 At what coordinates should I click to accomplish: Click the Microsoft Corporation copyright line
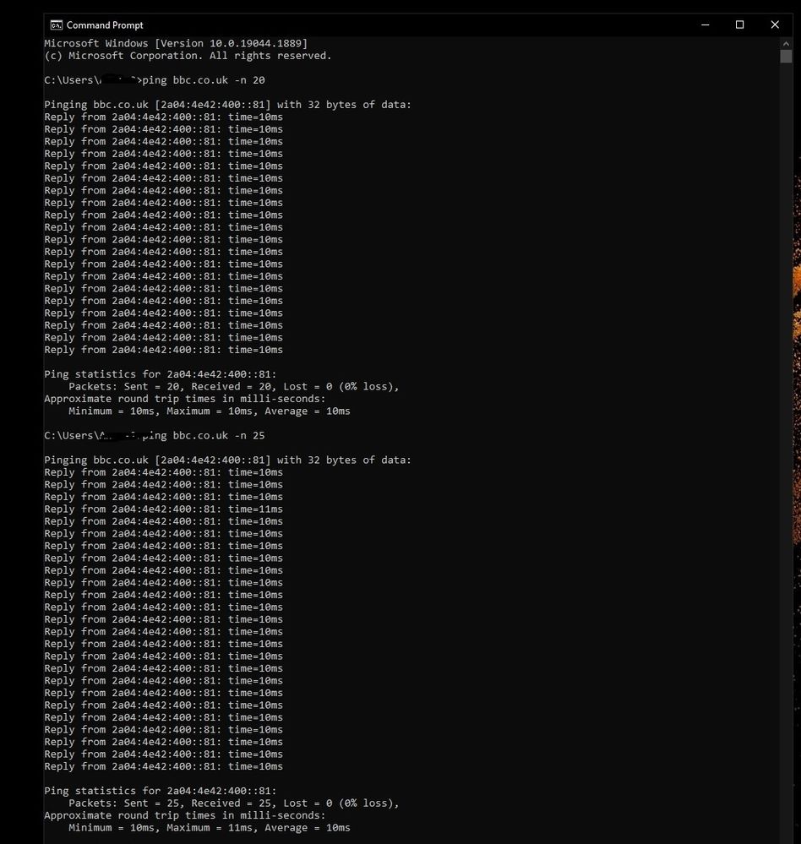188,56
